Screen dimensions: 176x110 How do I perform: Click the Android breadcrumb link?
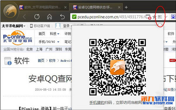(66, 61)
